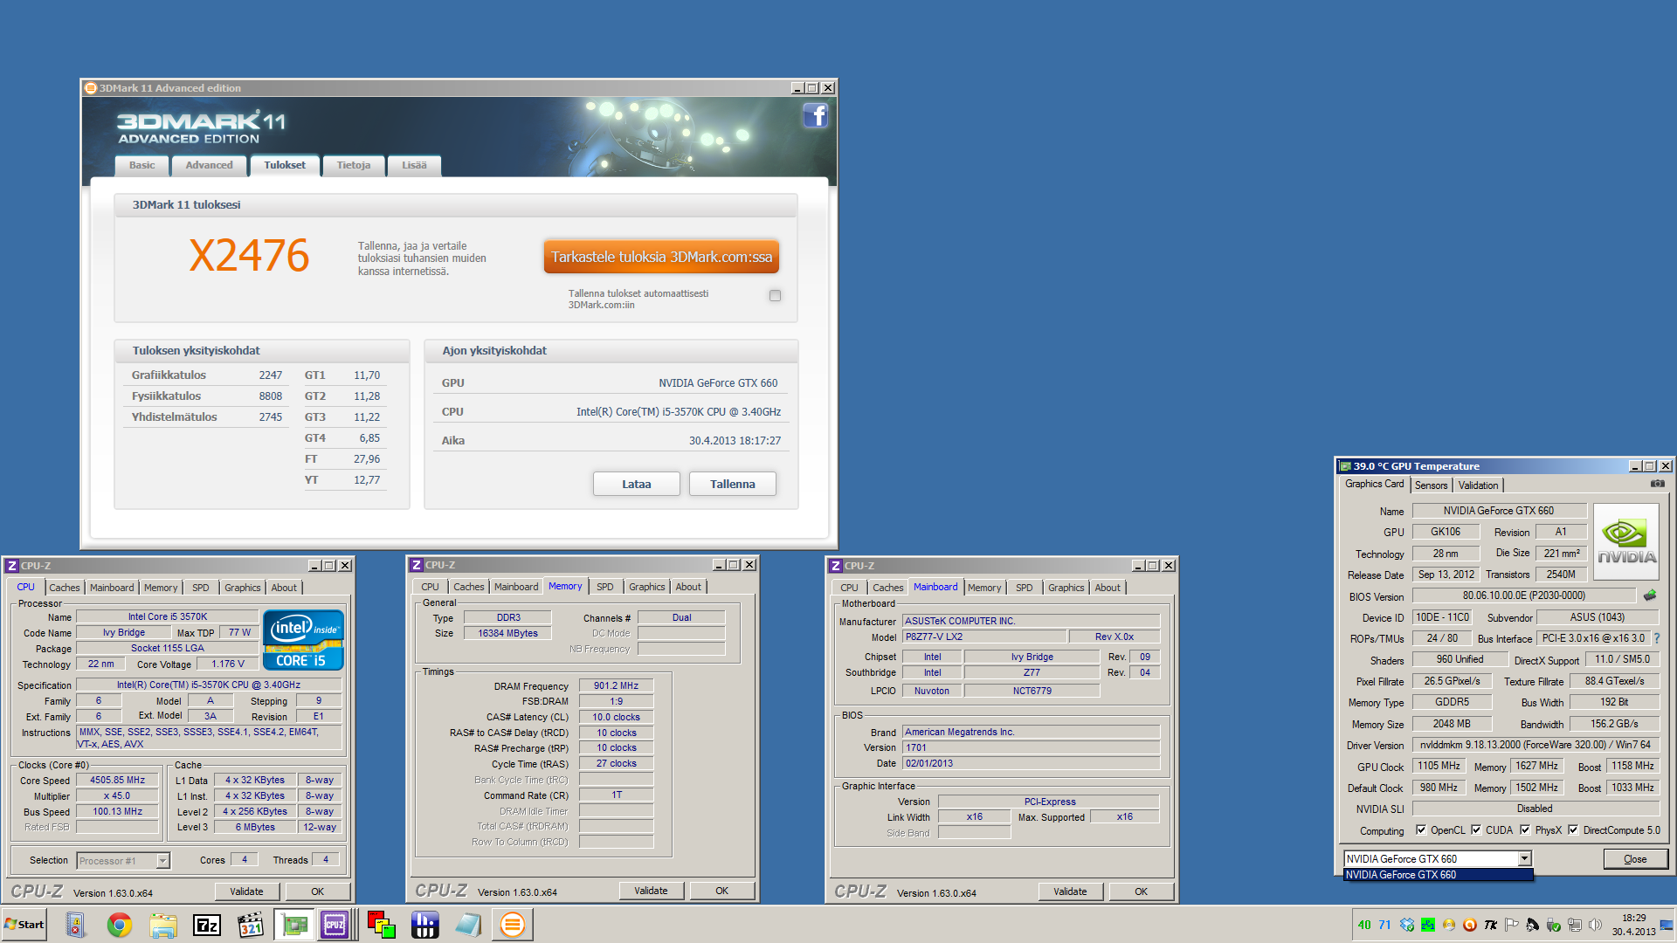Click the Tk tray icon
Screen dimensions: 1677x943
1491,925
